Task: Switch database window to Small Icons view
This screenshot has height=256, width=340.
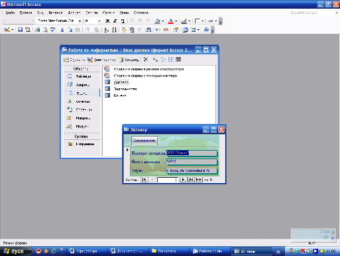Action: point(163,60)
